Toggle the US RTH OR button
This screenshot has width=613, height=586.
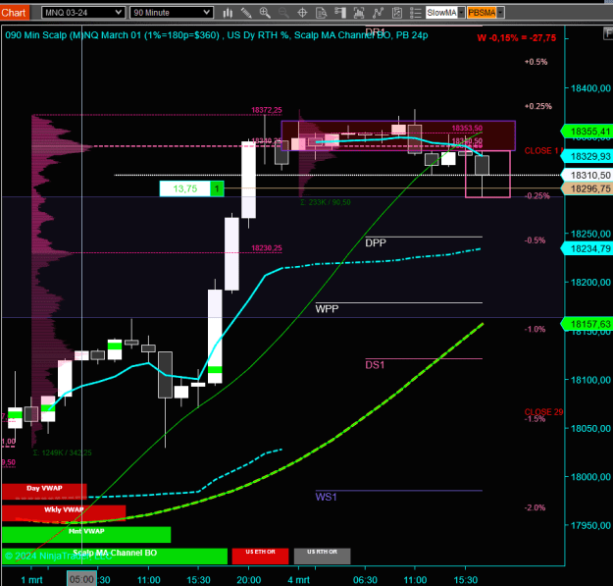pyautogui.click(x=322, y=556)
